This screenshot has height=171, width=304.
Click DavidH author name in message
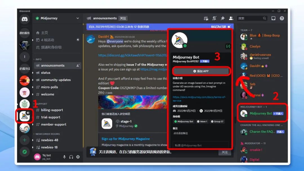click(104, 36)
